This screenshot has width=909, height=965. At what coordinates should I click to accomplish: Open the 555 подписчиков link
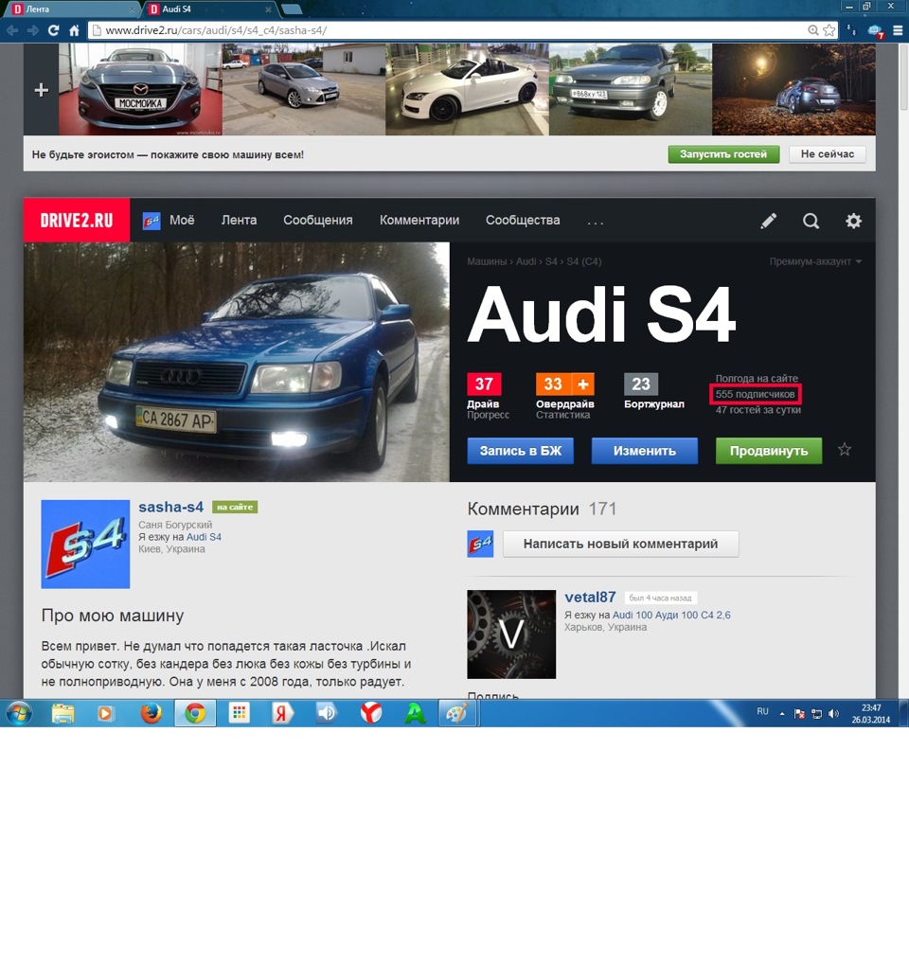tap(756, 394)
